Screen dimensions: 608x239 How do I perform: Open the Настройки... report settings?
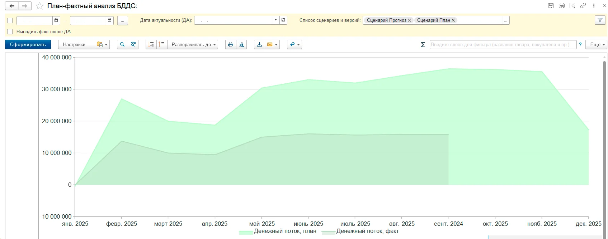[76, 44]
